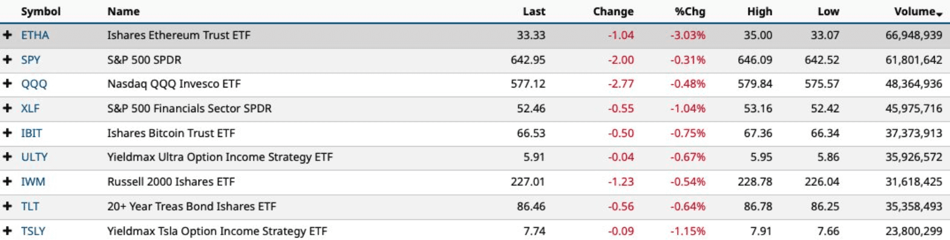The image size is (950, 240).
Task: Expand the ULTY row plus icon
Action: pos(7,157)
